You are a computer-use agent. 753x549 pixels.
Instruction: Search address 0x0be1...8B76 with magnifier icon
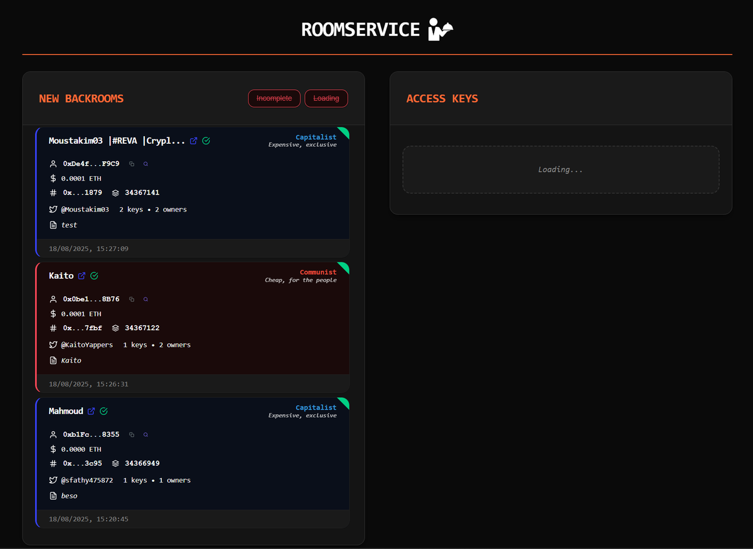(x=146, y=299)
